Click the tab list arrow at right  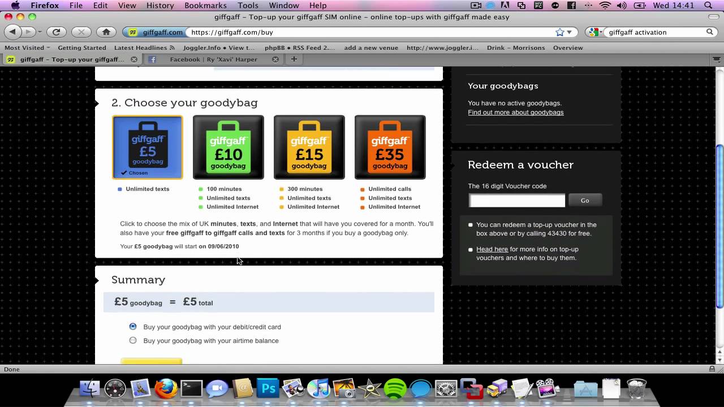point(717,59)
